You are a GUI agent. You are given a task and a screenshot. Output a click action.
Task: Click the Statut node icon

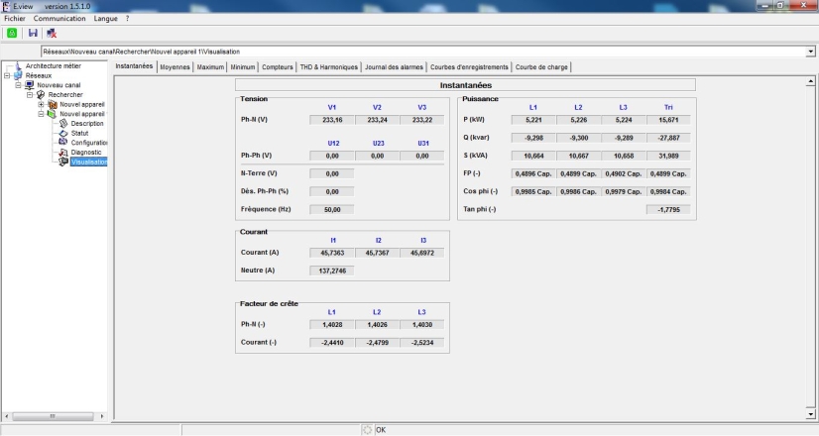pos(63,133)
